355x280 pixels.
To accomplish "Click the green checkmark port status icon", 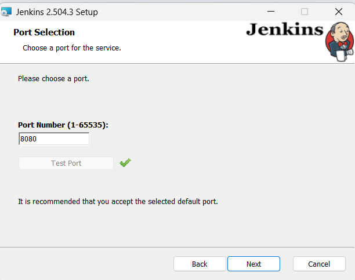I will coord(125,162).
